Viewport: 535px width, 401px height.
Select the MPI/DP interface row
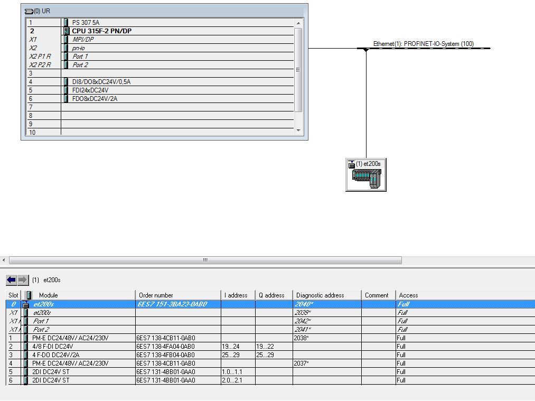161,39
